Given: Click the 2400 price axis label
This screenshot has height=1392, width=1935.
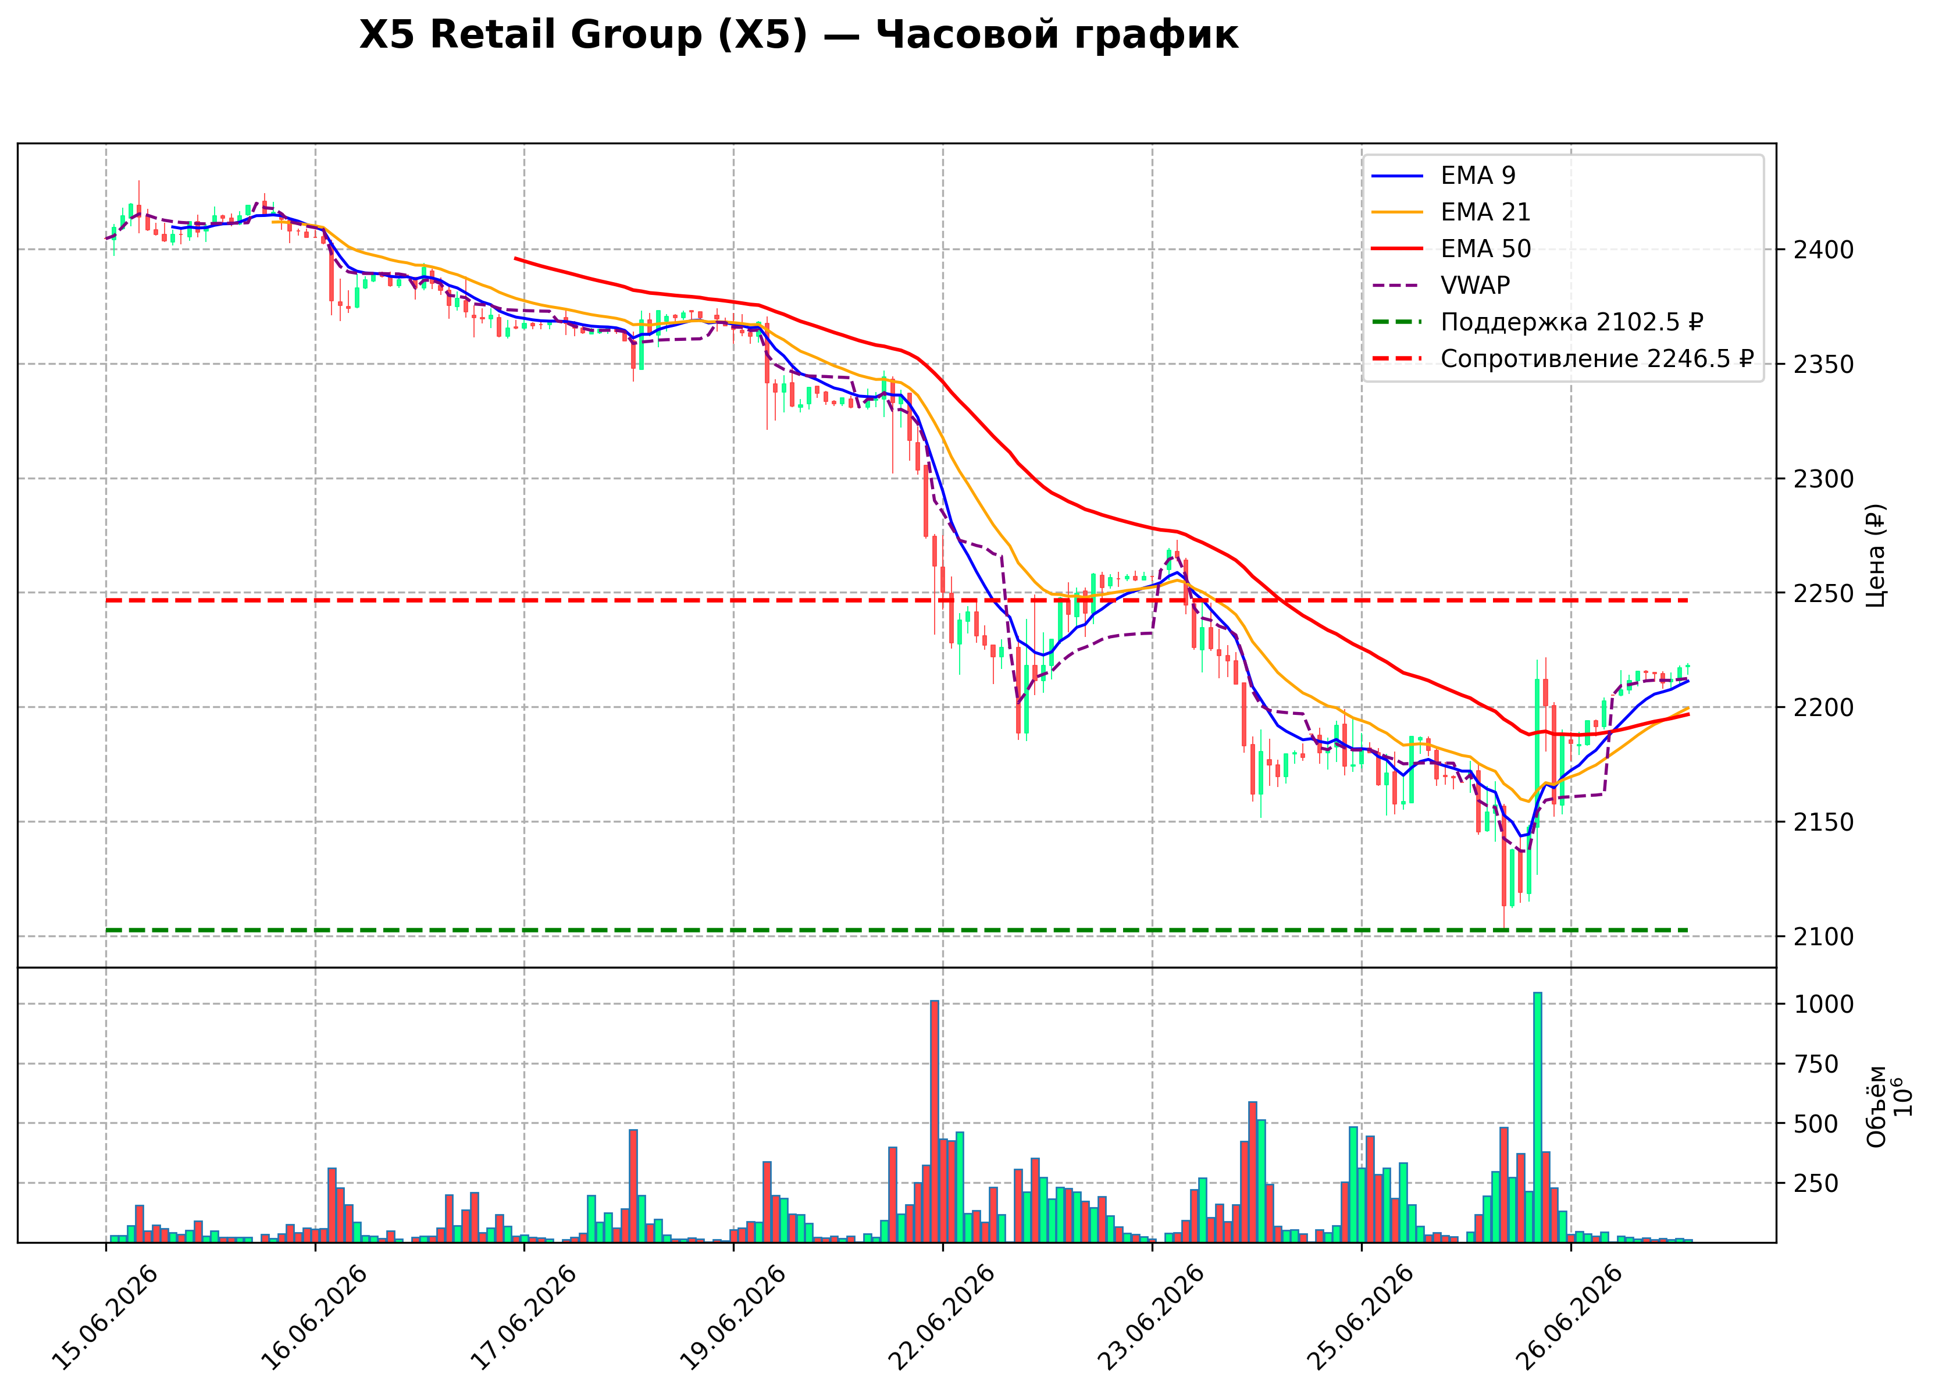Looking at the screenshot, I should pos(1823,250).
